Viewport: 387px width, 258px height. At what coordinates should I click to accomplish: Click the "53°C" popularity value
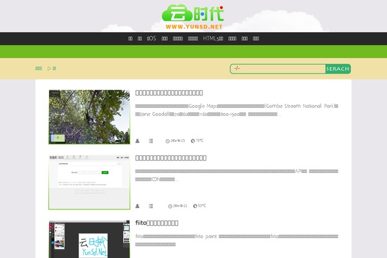coord(202,206)
